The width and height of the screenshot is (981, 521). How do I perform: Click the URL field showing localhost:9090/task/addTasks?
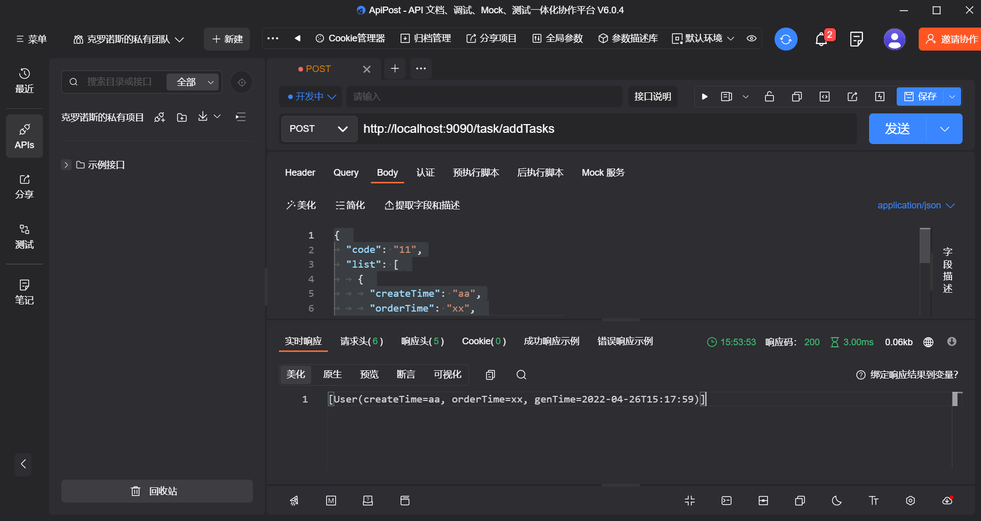[562, 129]
